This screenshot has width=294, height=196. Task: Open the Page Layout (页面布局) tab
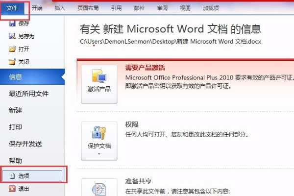[x=88, y=8]
